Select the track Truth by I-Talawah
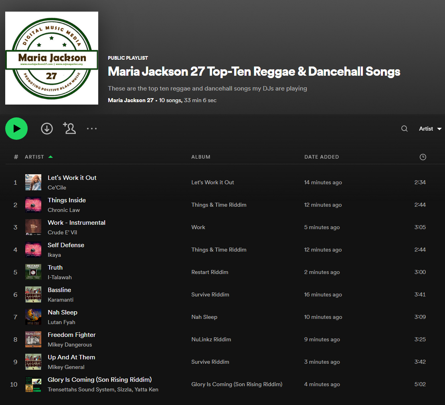Image resolution: width=445 pixels, height=405 pixels. [55, 267]
